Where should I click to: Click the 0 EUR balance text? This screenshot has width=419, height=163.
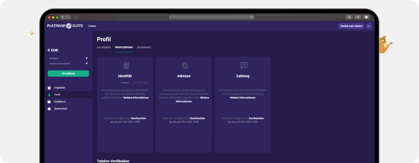(53, 50)
